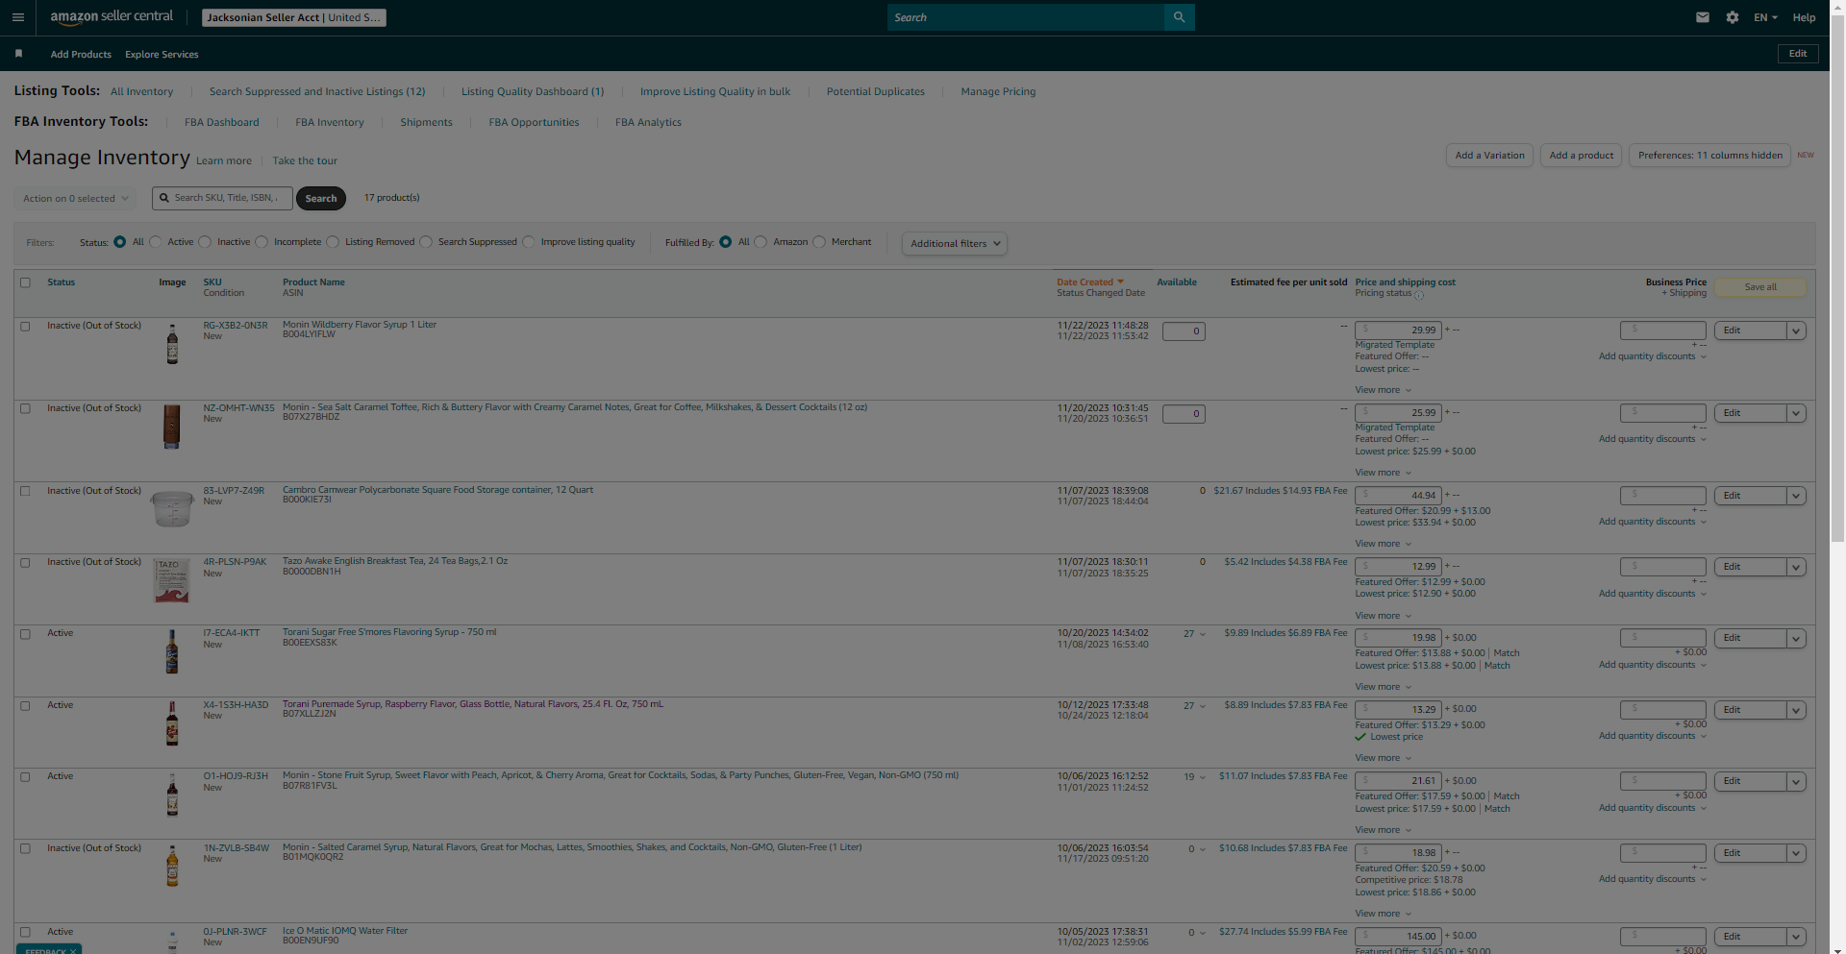Click the Search button next to SKU field
The width and height of the screenshot is (1846, 954).
(321, 199)
